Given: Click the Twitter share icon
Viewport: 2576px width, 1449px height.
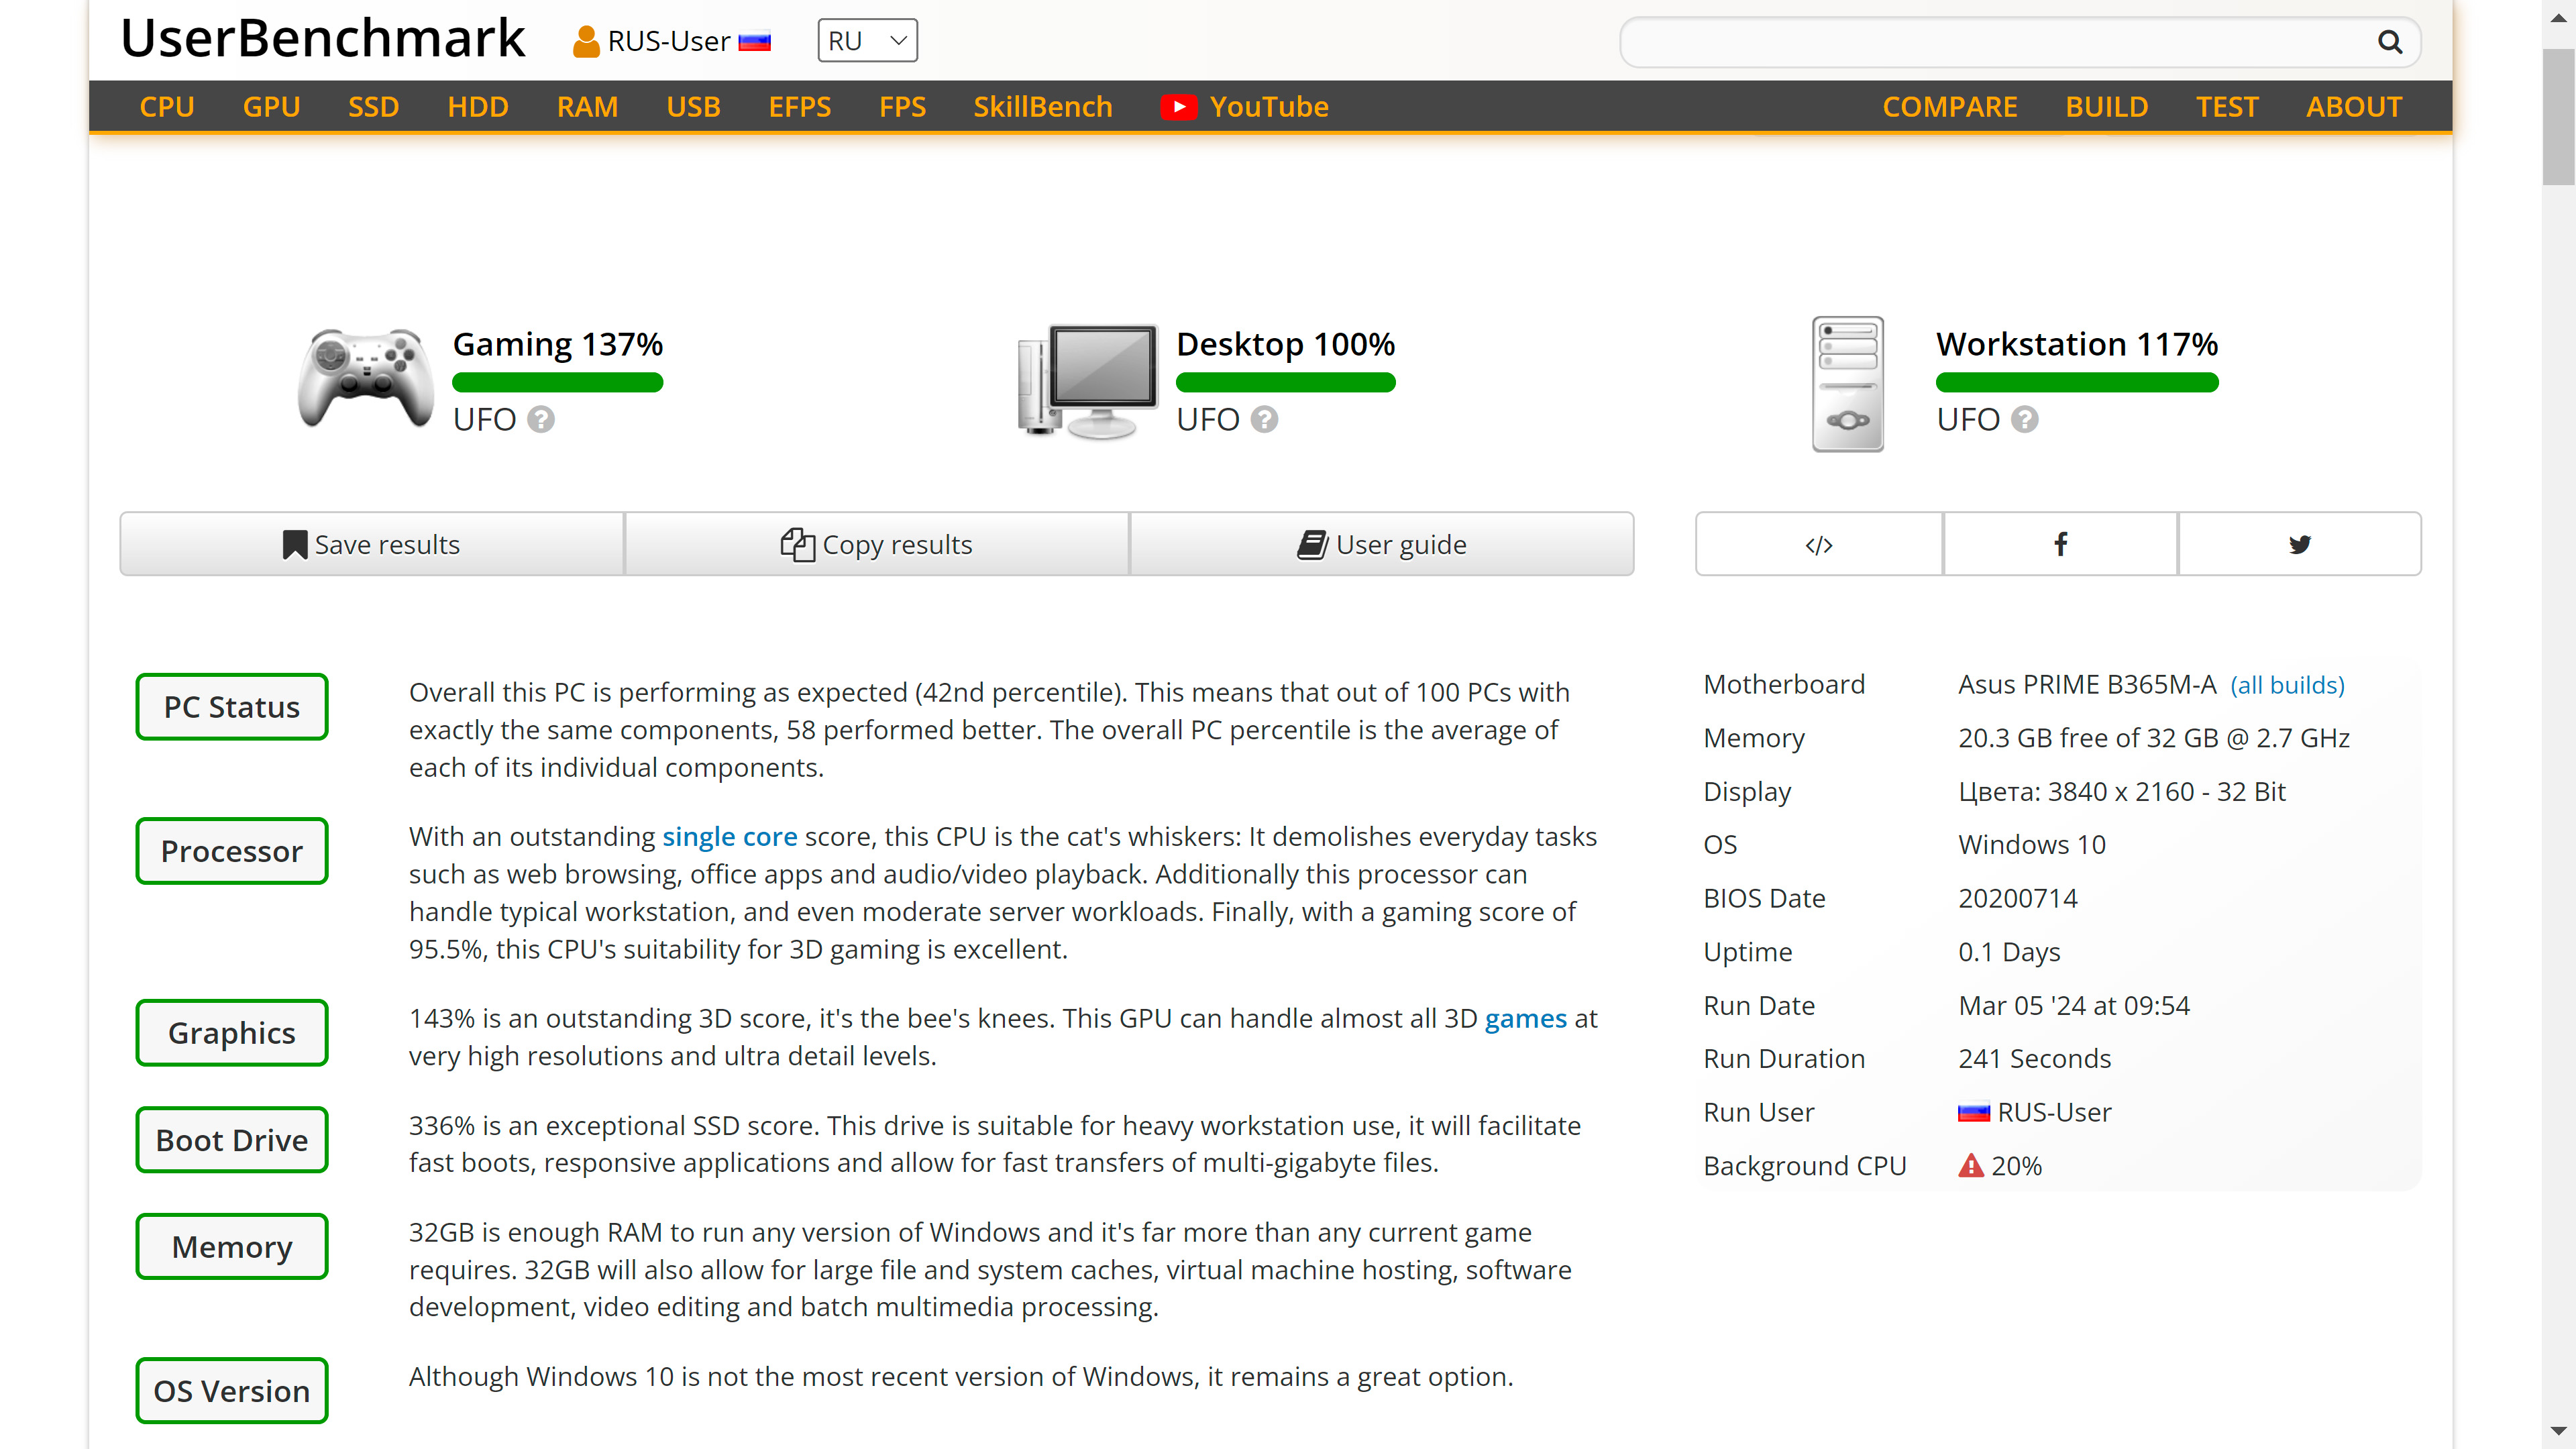Looking at the screenshot, I should tap(2298, 543).
